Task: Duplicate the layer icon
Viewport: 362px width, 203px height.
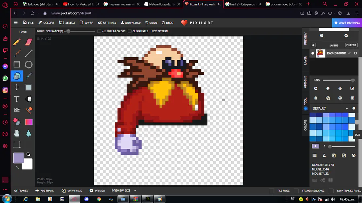Action: (x=328, y=98)
